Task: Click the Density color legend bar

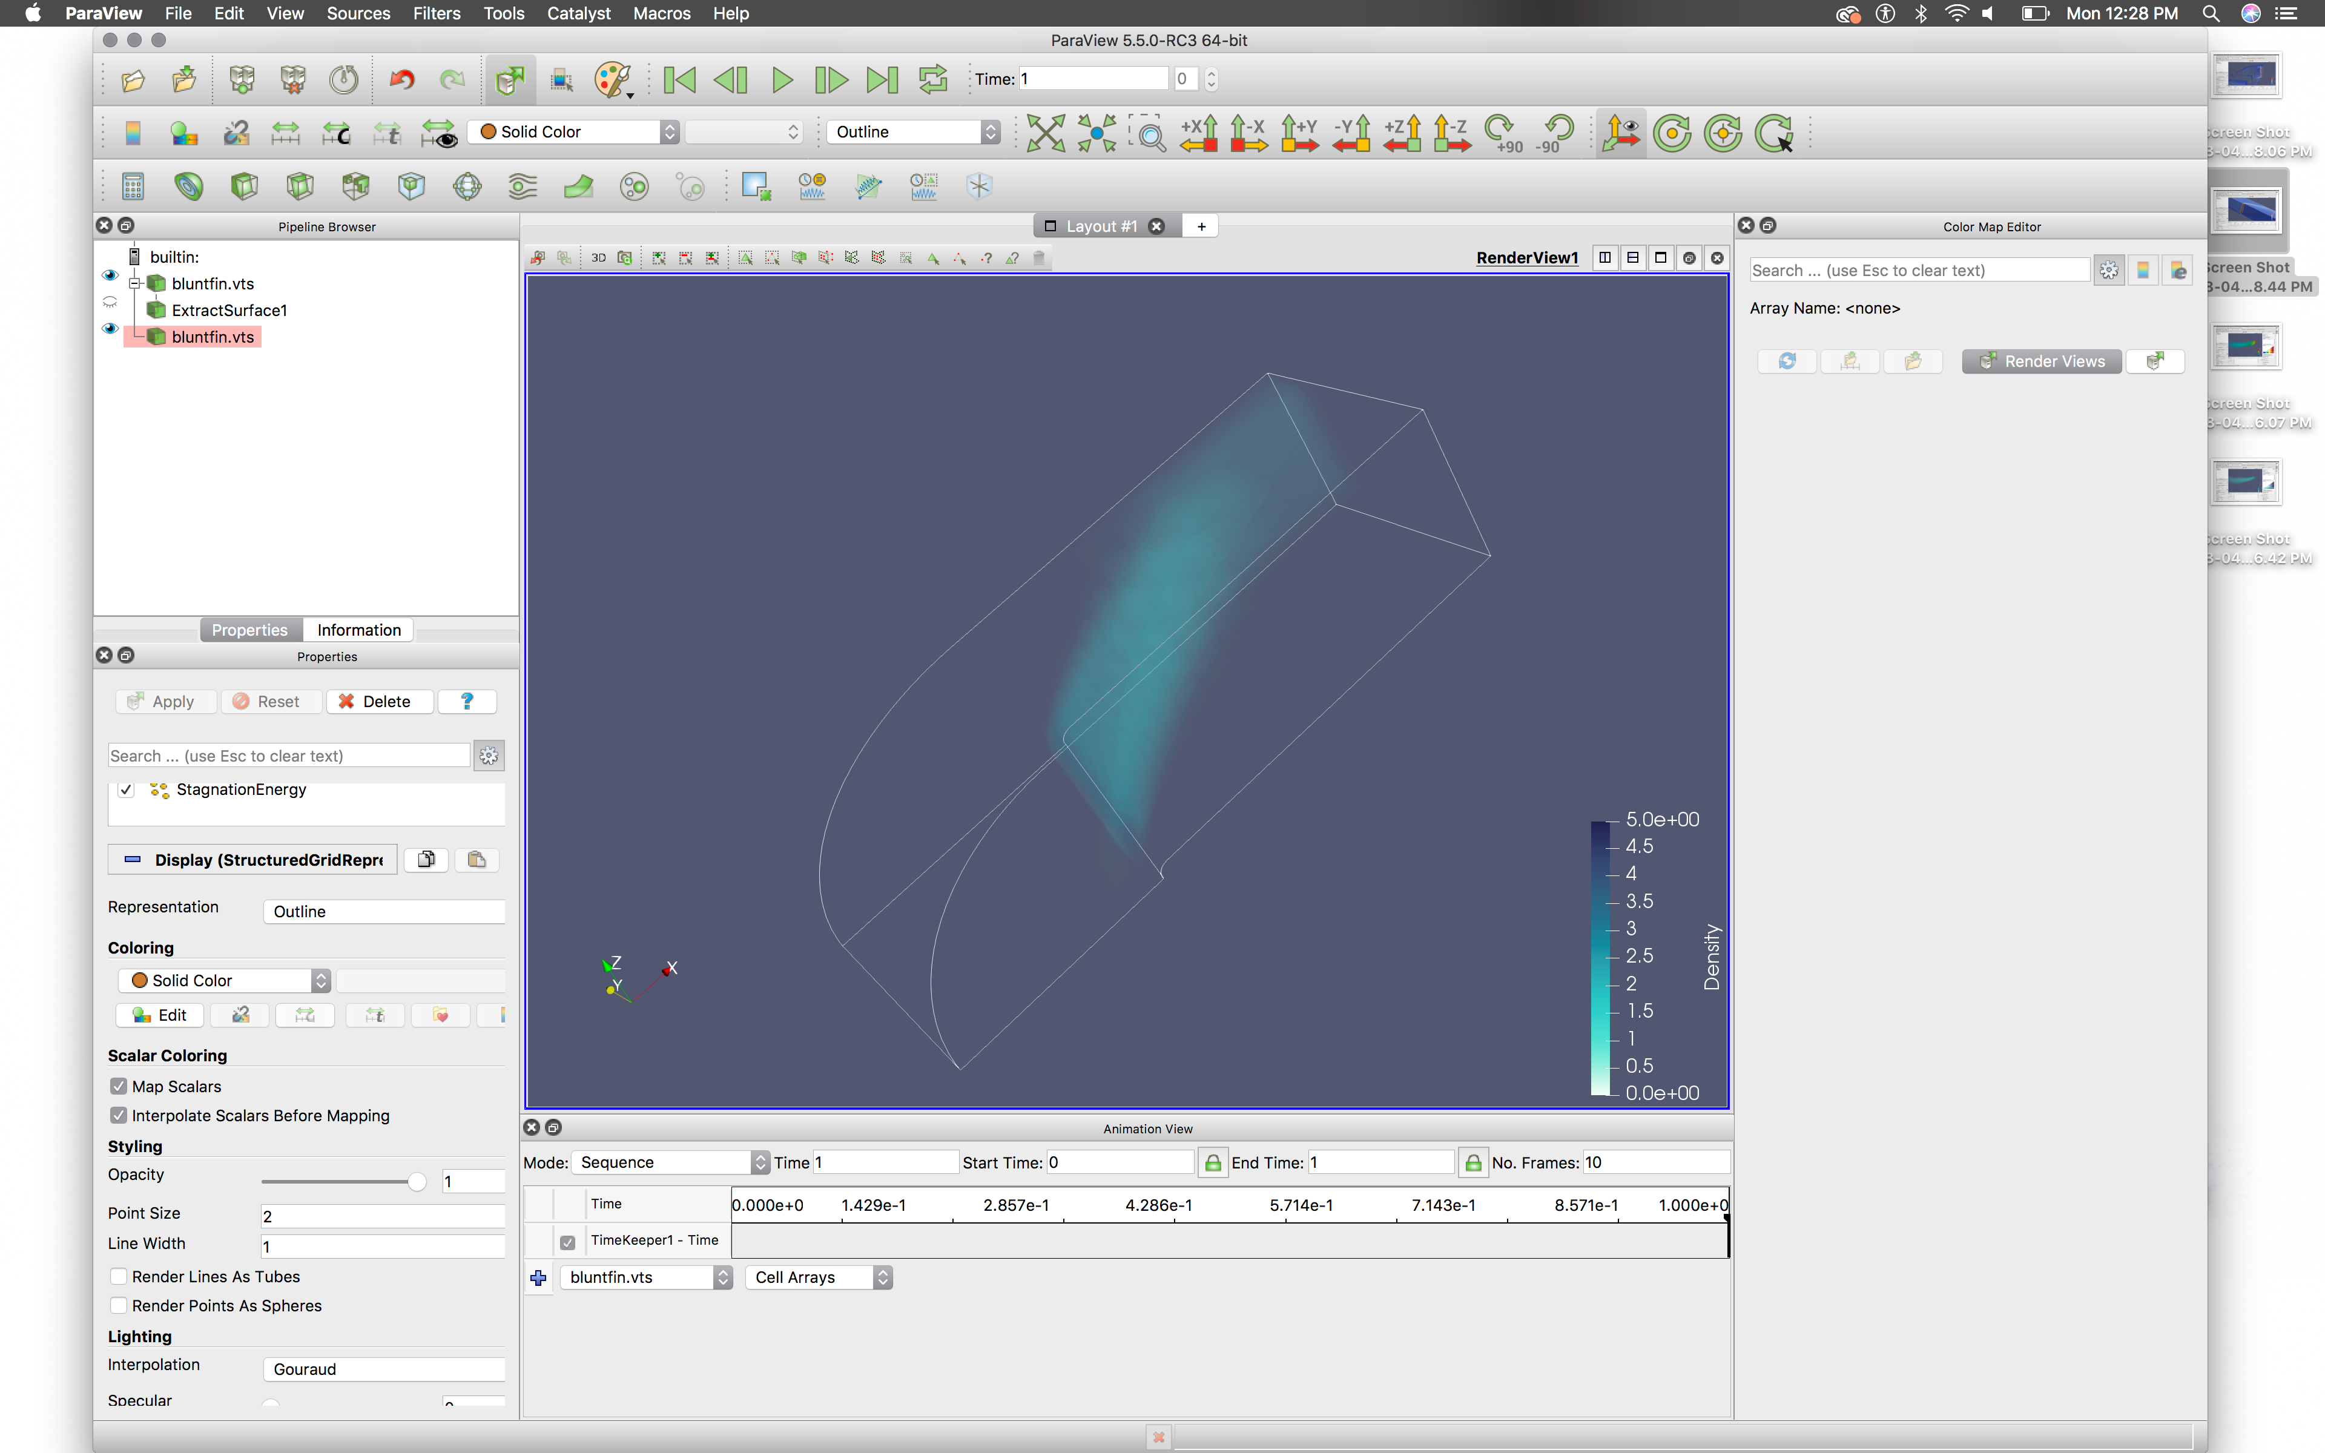Action: 1600,957
